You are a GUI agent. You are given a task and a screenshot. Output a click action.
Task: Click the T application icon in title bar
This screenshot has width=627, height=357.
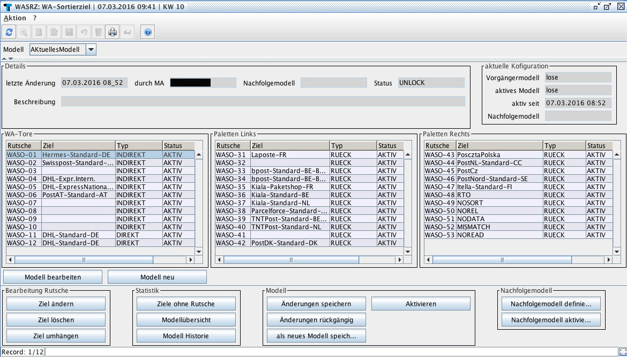point(7,7)
